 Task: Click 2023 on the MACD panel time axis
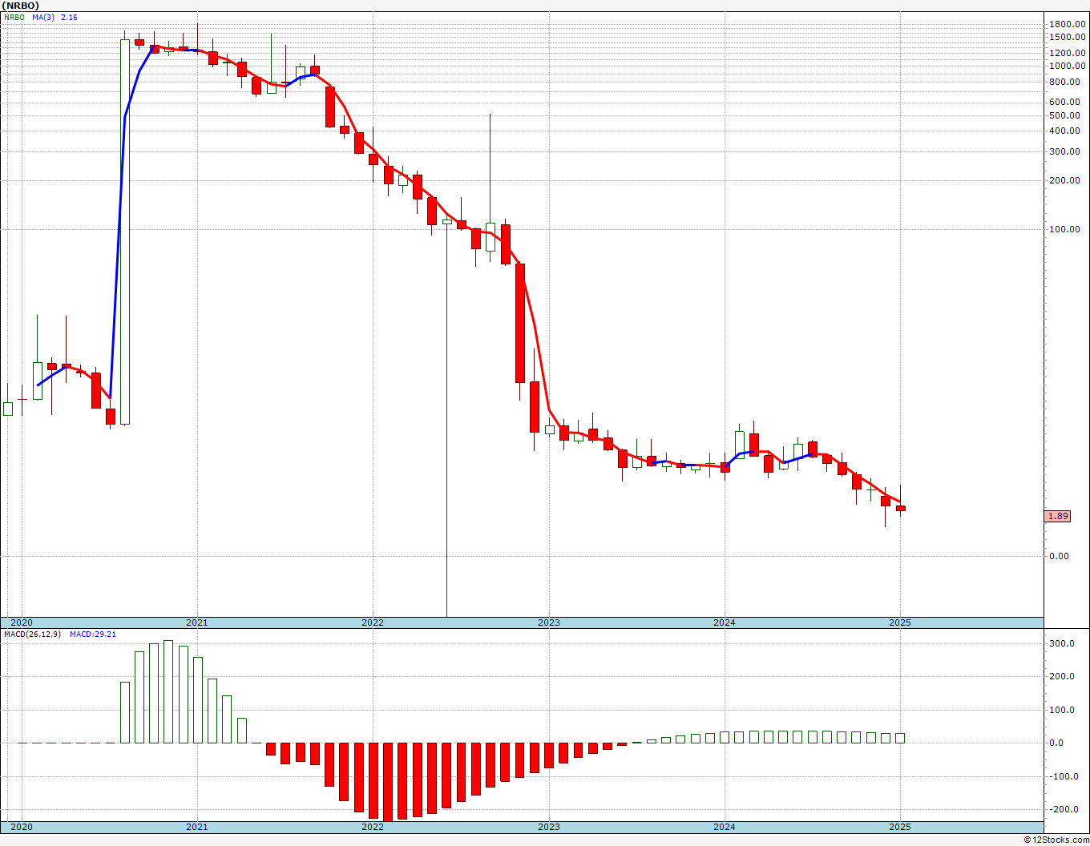click(549, 827)
